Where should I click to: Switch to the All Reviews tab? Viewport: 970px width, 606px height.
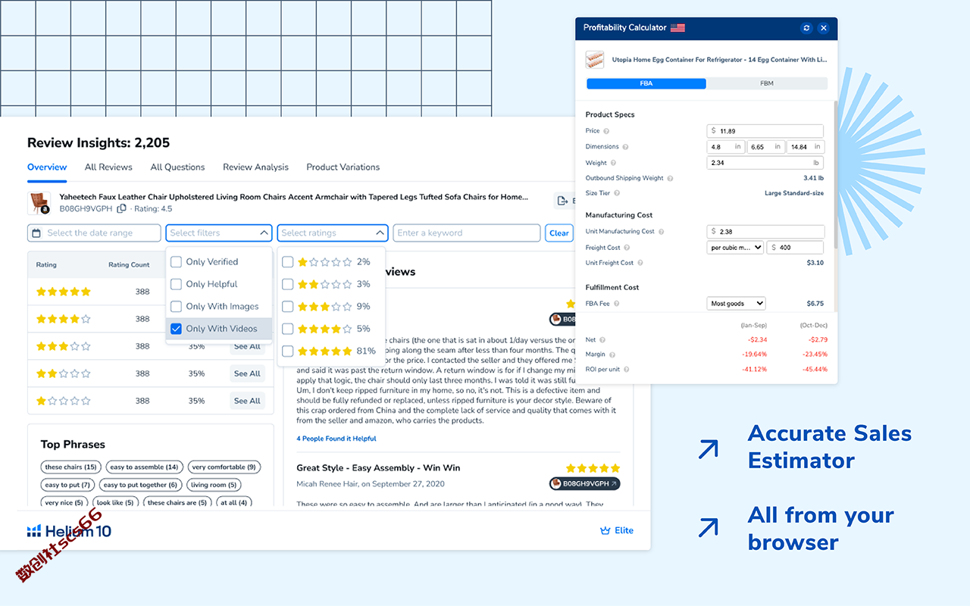coord(108,167)
